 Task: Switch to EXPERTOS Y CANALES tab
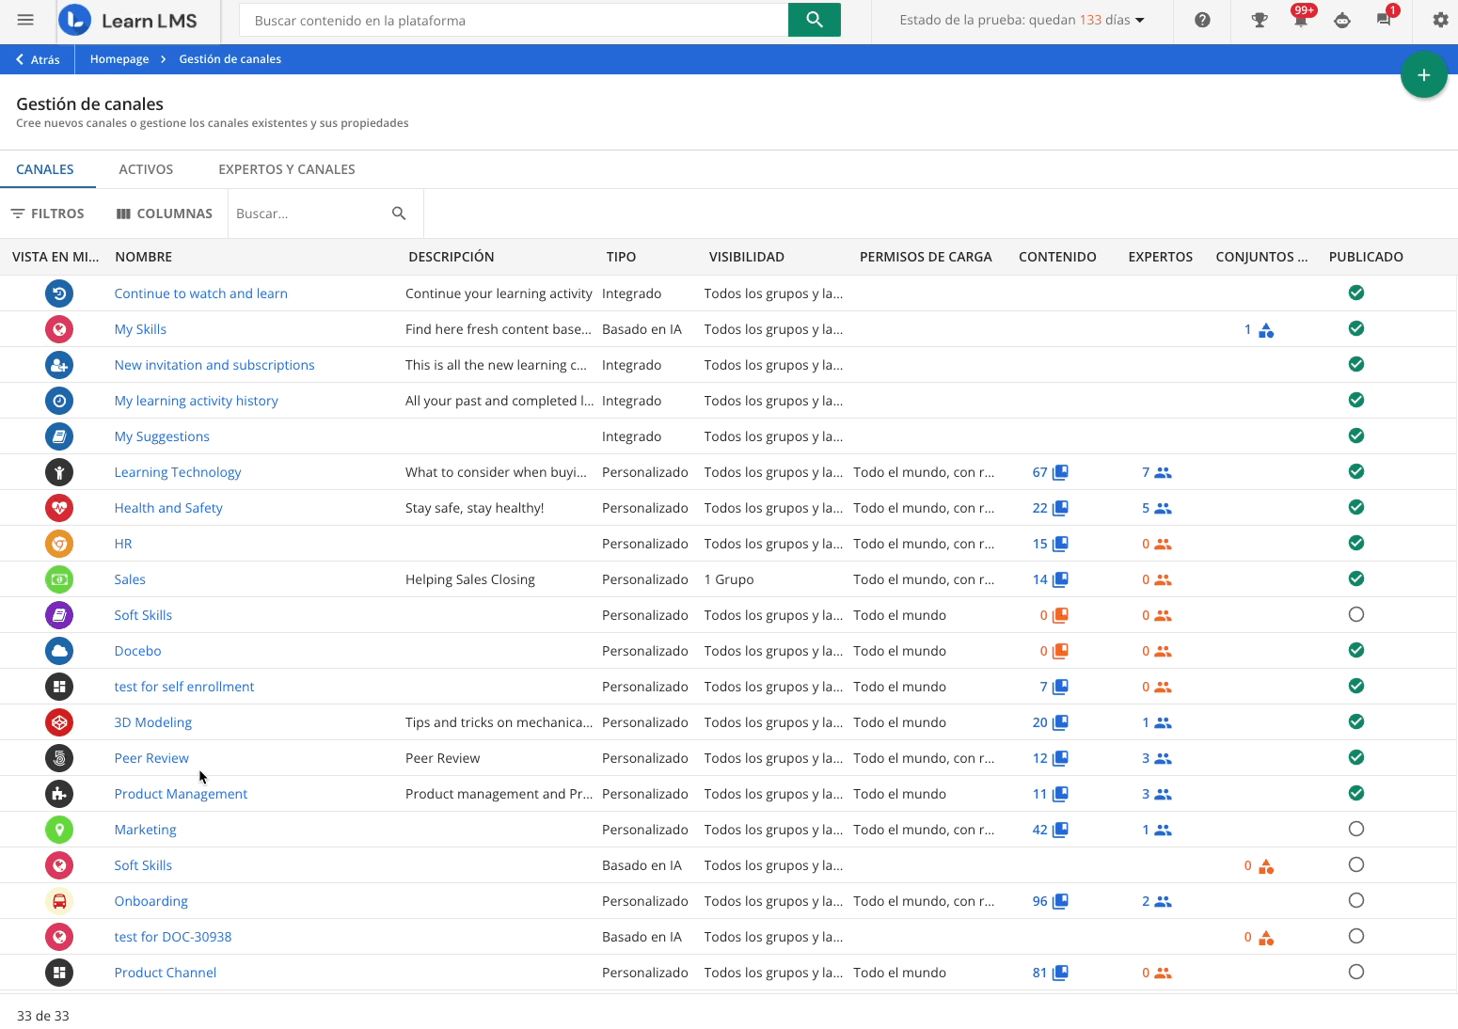(x=287, y=169)
